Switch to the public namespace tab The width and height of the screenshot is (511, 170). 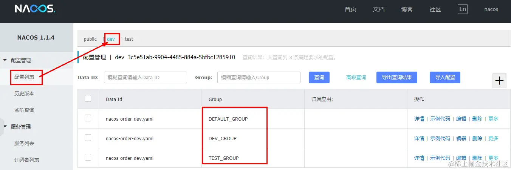click(x=90, y=39)
